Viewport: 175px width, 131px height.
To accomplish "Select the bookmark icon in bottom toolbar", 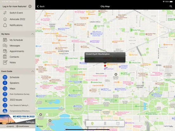I will (105, 123).
